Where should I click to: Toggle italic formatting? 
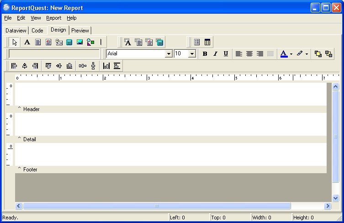[x=216, y=54]
